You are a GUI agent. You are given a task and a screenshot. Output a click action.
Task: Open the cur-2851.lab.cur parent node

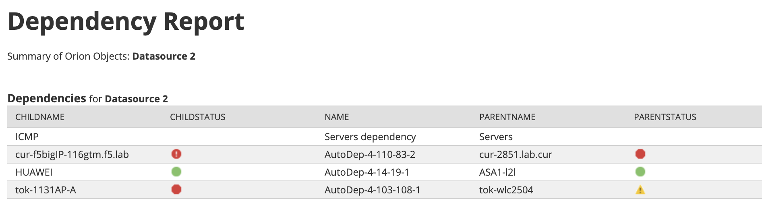tap(516, 155)
